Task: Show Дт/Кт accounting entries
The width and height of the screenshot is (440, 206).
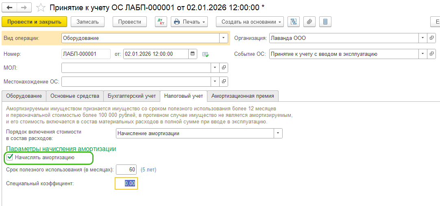Action: pos(161,22)
